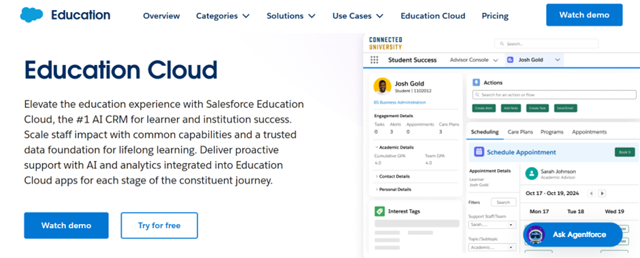Open the Education Cloud nav link
The image size is (640, 258).
(x=432, y=16)
